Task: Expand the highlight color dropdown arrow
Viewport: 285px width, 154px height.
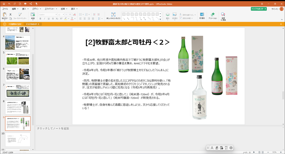Action: pyautogui.click(x=68, y=19)
